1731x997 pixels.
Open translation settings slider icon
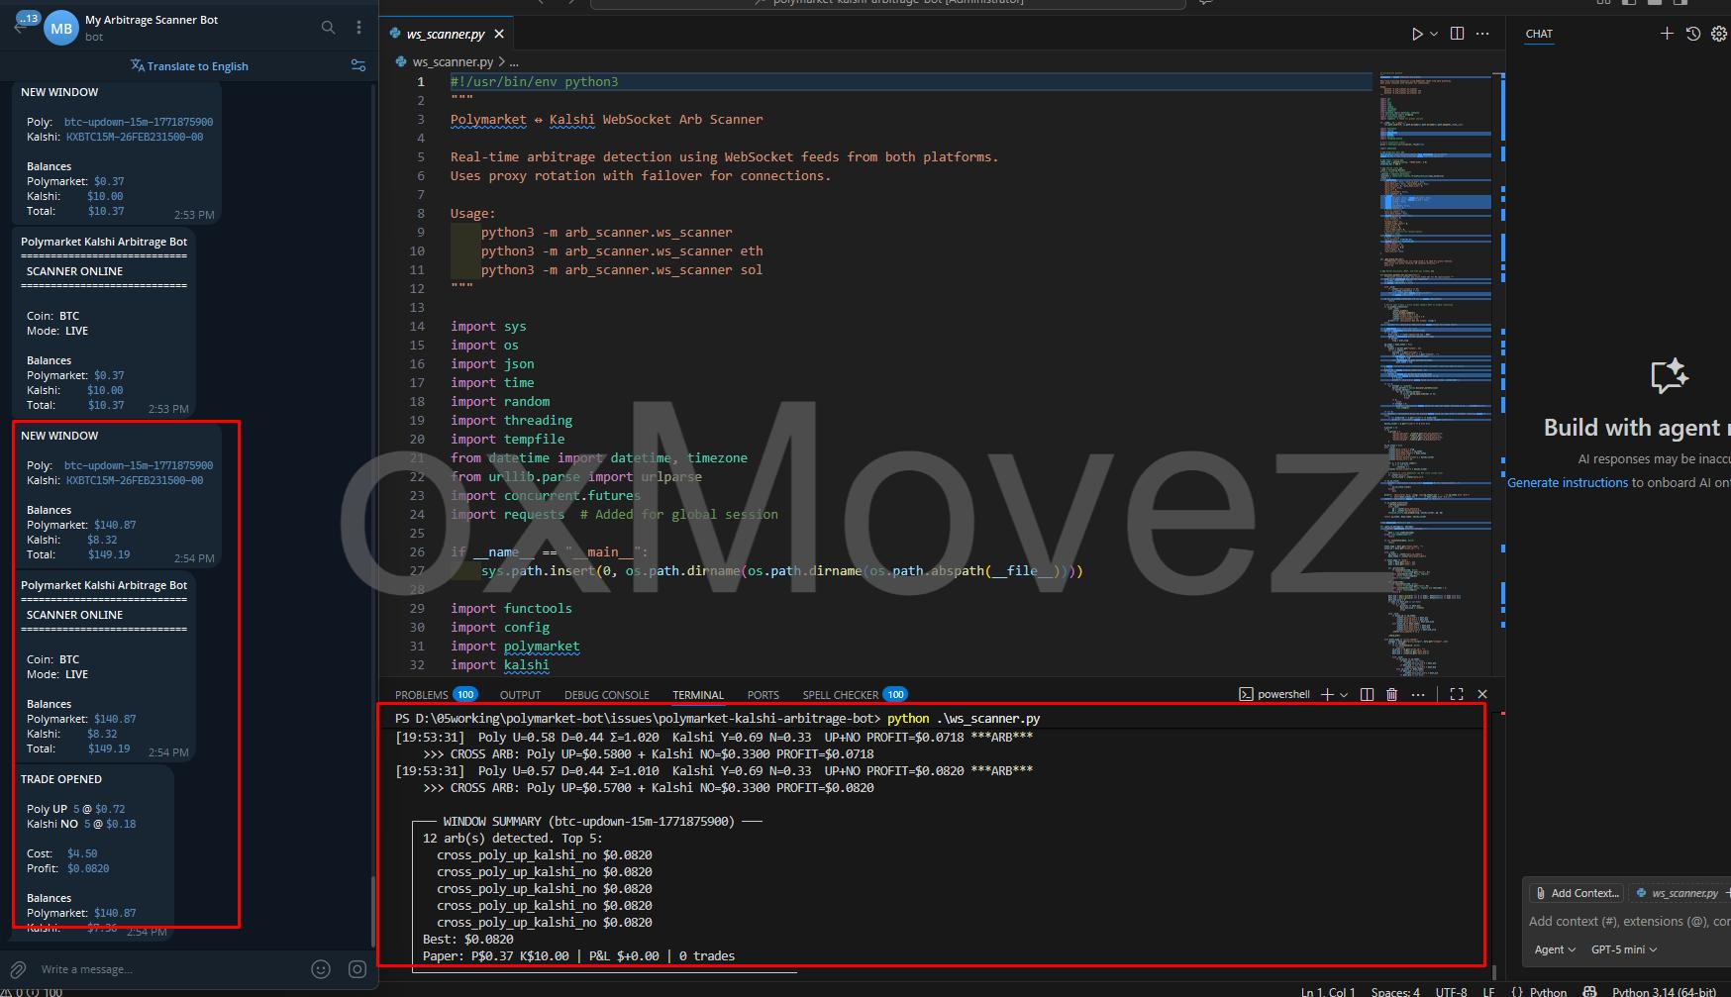pos(358,65)
